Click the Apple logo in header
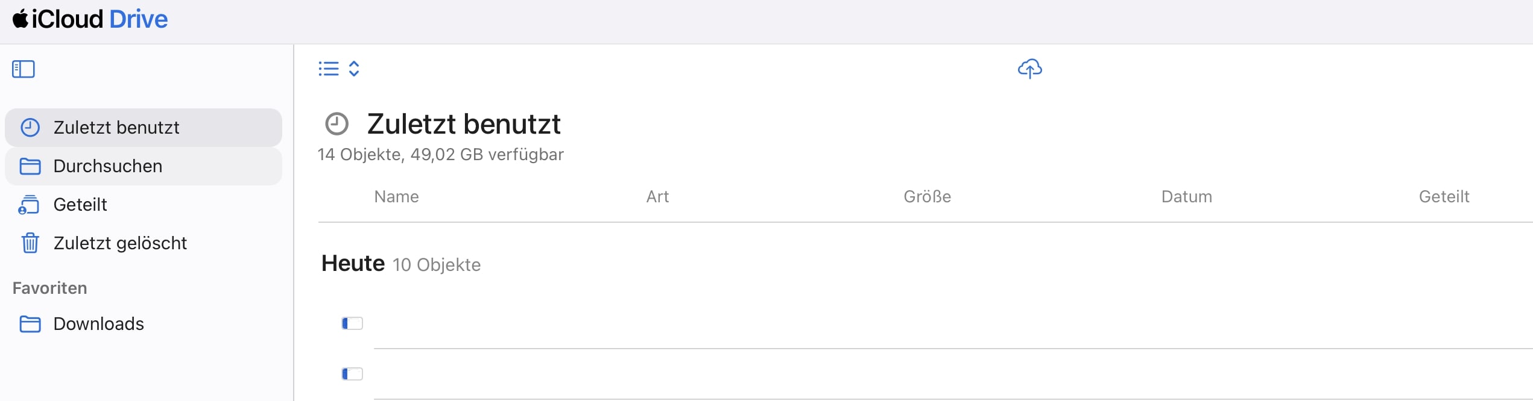The image size is (1533, 401). pos(21,19)
